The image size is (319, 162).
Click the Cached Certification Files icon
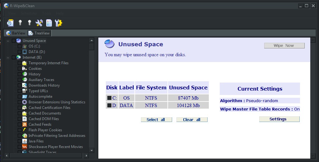(x=25, y=108)
